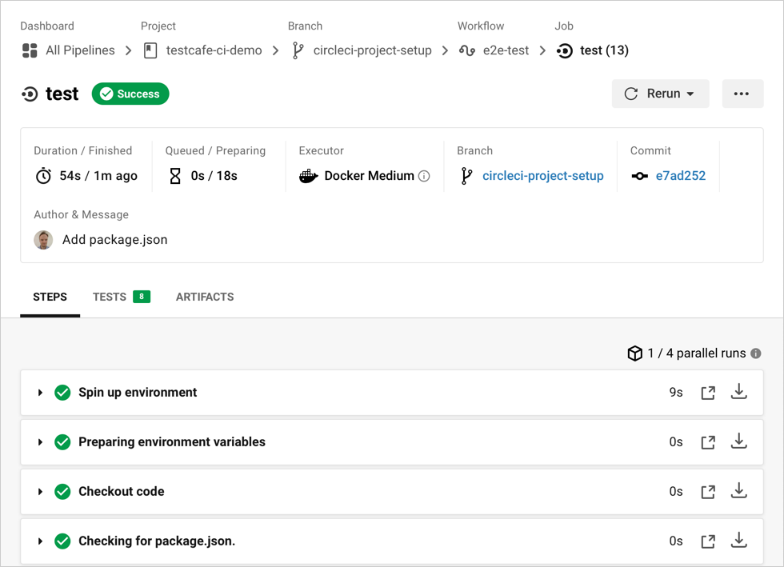Expand the Spin up environment step
The height and width of the screenshot is (567, 784).
(x=40, y=393)
